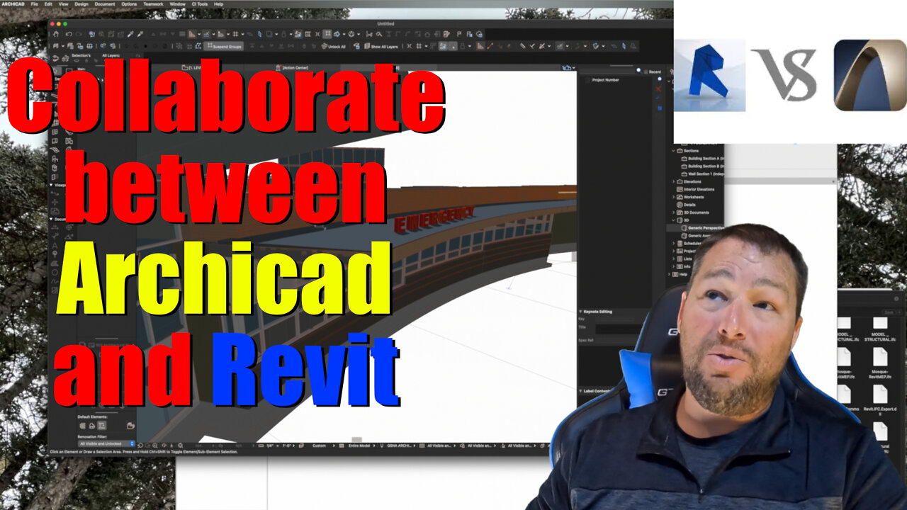The height and width of the screenshot is (510, 907).
Task: Expand the Lists folder
Action: (673, 259)
